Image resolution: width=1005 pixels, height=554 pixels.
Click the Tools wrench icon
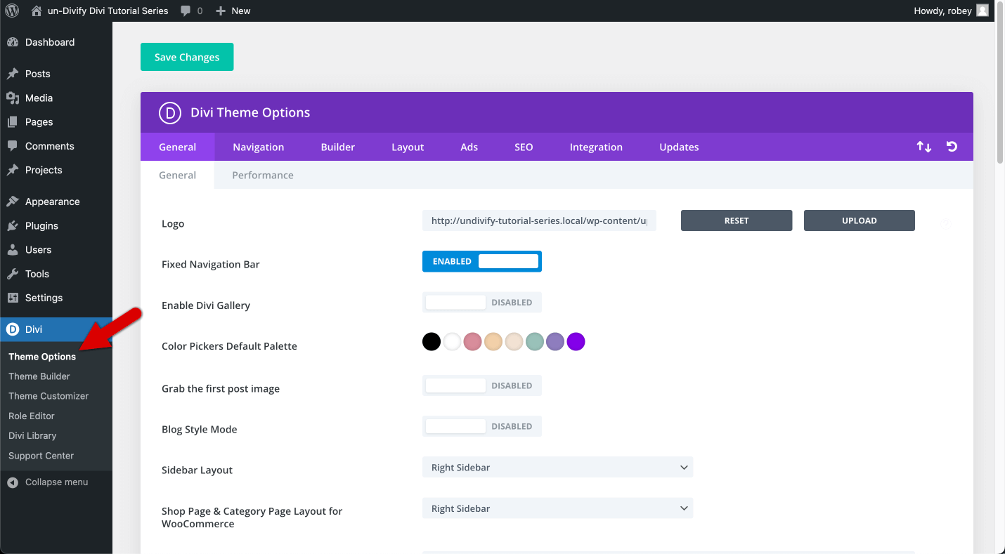click(13, 274)
